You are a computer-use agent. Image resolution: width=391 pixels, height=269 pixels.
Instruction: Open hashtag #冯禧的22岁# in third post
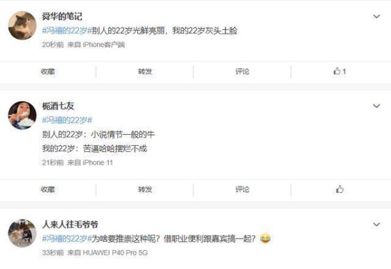pos(67,239)
